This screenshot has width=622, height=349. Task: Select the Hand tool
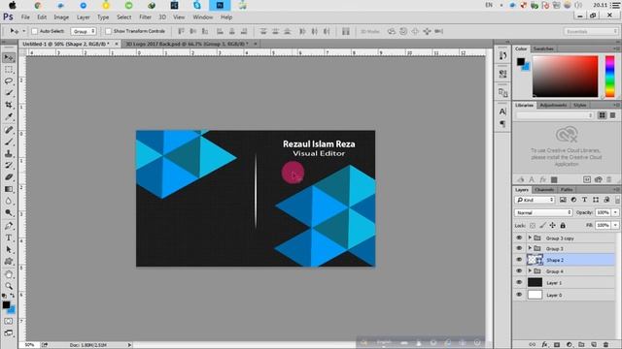pyautogui.click(x=9, y=274)
